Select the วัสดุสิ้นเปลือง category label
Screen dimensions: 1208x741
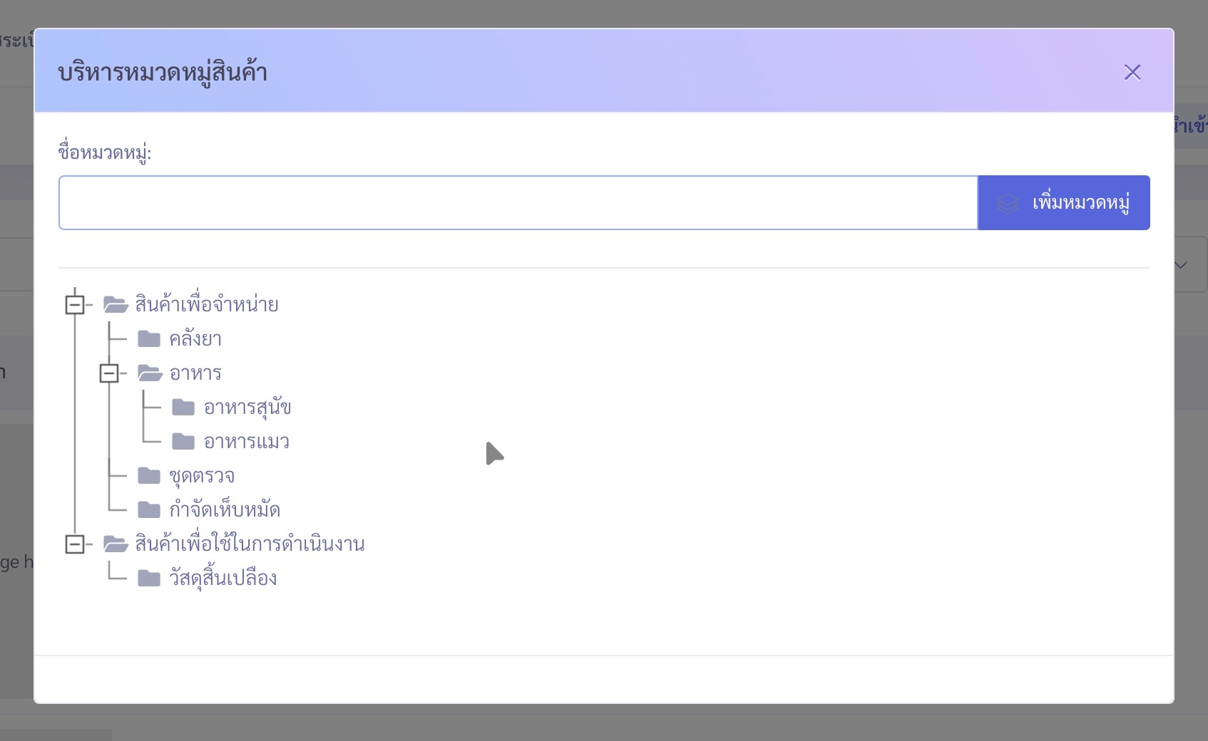click(223, 579)
